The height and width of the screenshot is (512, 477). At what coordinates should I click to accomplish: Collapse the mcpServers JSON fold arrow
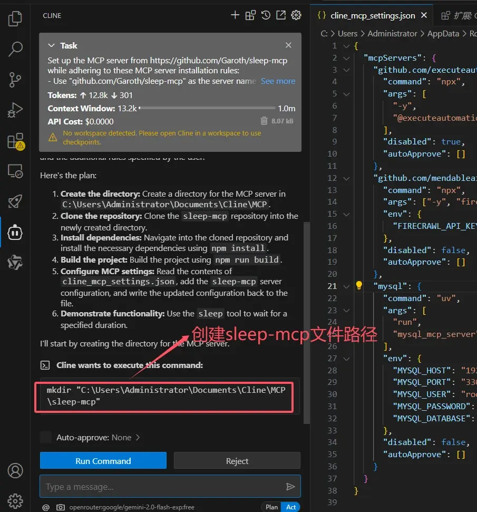click(x=346, y=57)
